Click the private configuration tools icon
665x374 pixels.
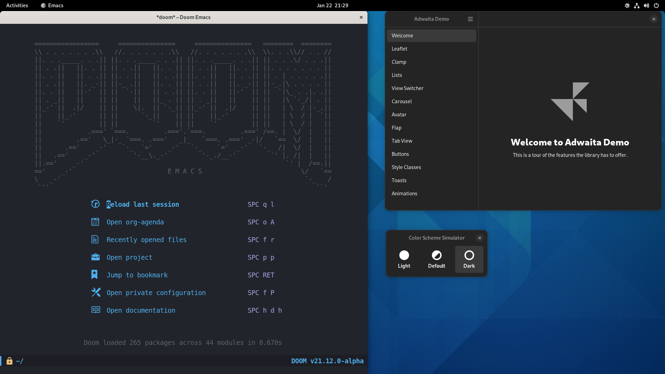click(x=96, y=292)
